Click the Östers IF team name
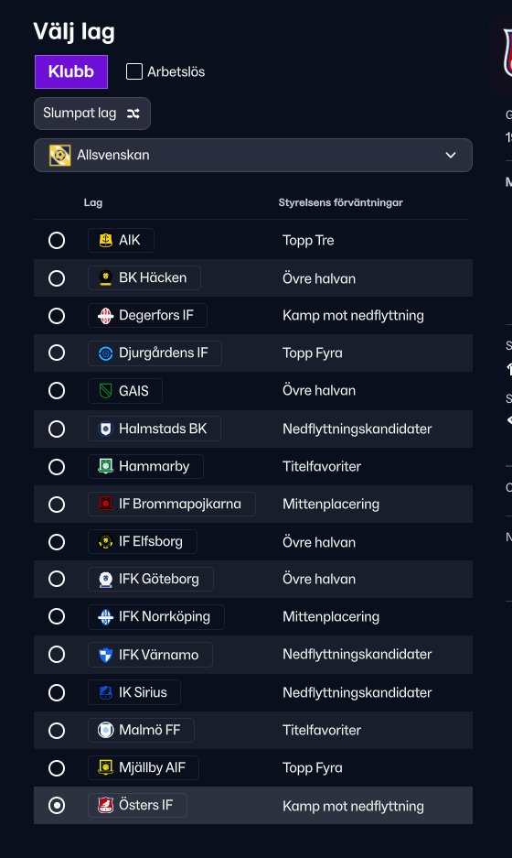Screen dimensions: 512x858 146,805
